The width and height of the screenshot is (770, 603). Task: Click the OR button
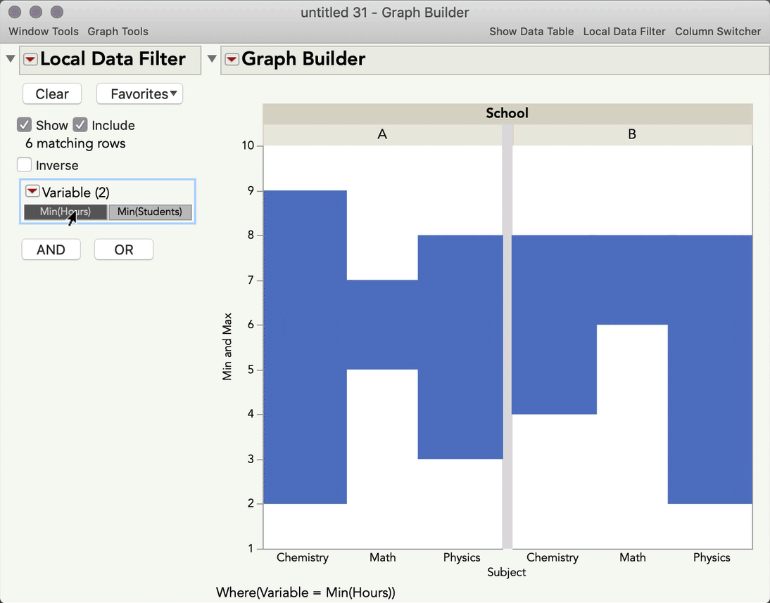(x=124, y=249)
